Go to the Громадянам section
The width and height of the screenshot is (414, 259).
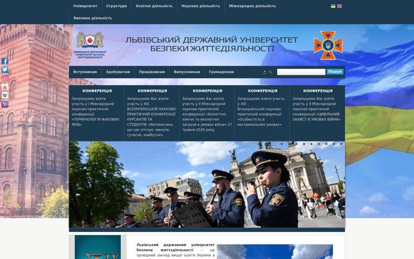(221, 72)
